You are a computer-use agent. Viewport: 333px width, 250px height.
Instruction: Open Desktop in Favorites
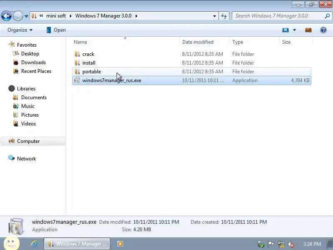pos(30,54)
